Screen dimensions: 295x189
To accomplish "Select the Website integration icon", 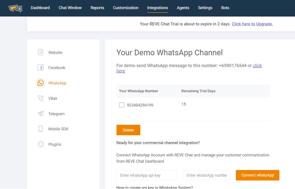I will 40,52.
